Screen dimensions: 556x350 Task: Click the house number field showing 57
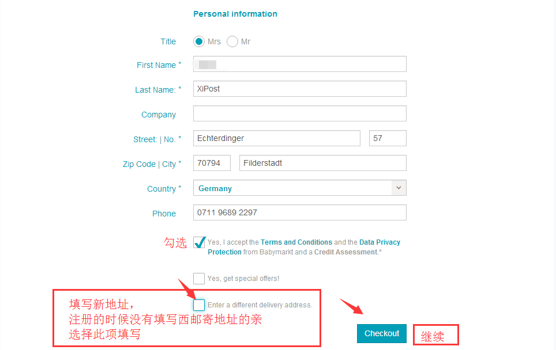pyautogui.click(x=388, y=138)
